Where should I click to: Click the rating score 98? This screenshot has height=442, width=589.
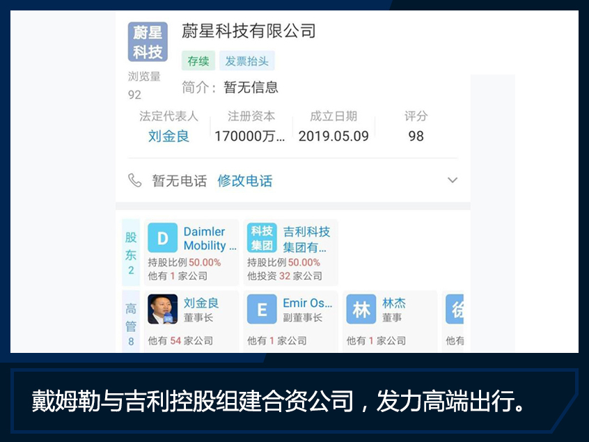(x=416, y=136)
